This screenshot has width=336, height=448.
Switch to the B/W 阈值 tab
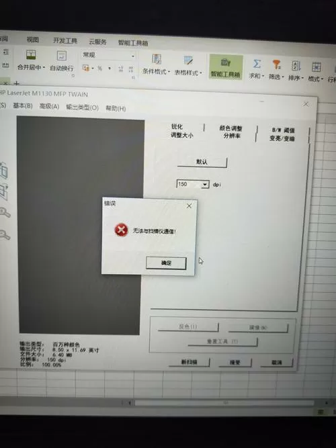283,130
